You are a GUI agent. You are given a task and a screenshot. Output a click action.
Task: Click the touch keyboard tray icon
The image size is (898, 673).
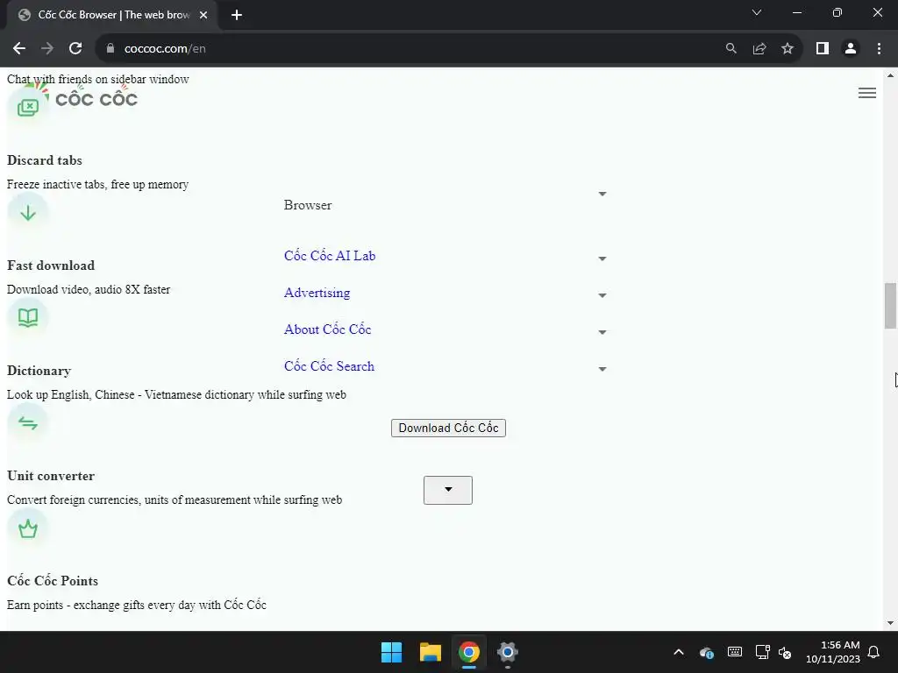click(x=735, y=652)
